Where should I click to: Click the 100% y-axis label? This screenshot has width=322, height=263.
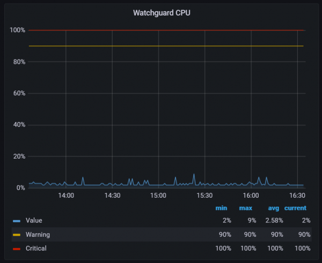[18, 31]
